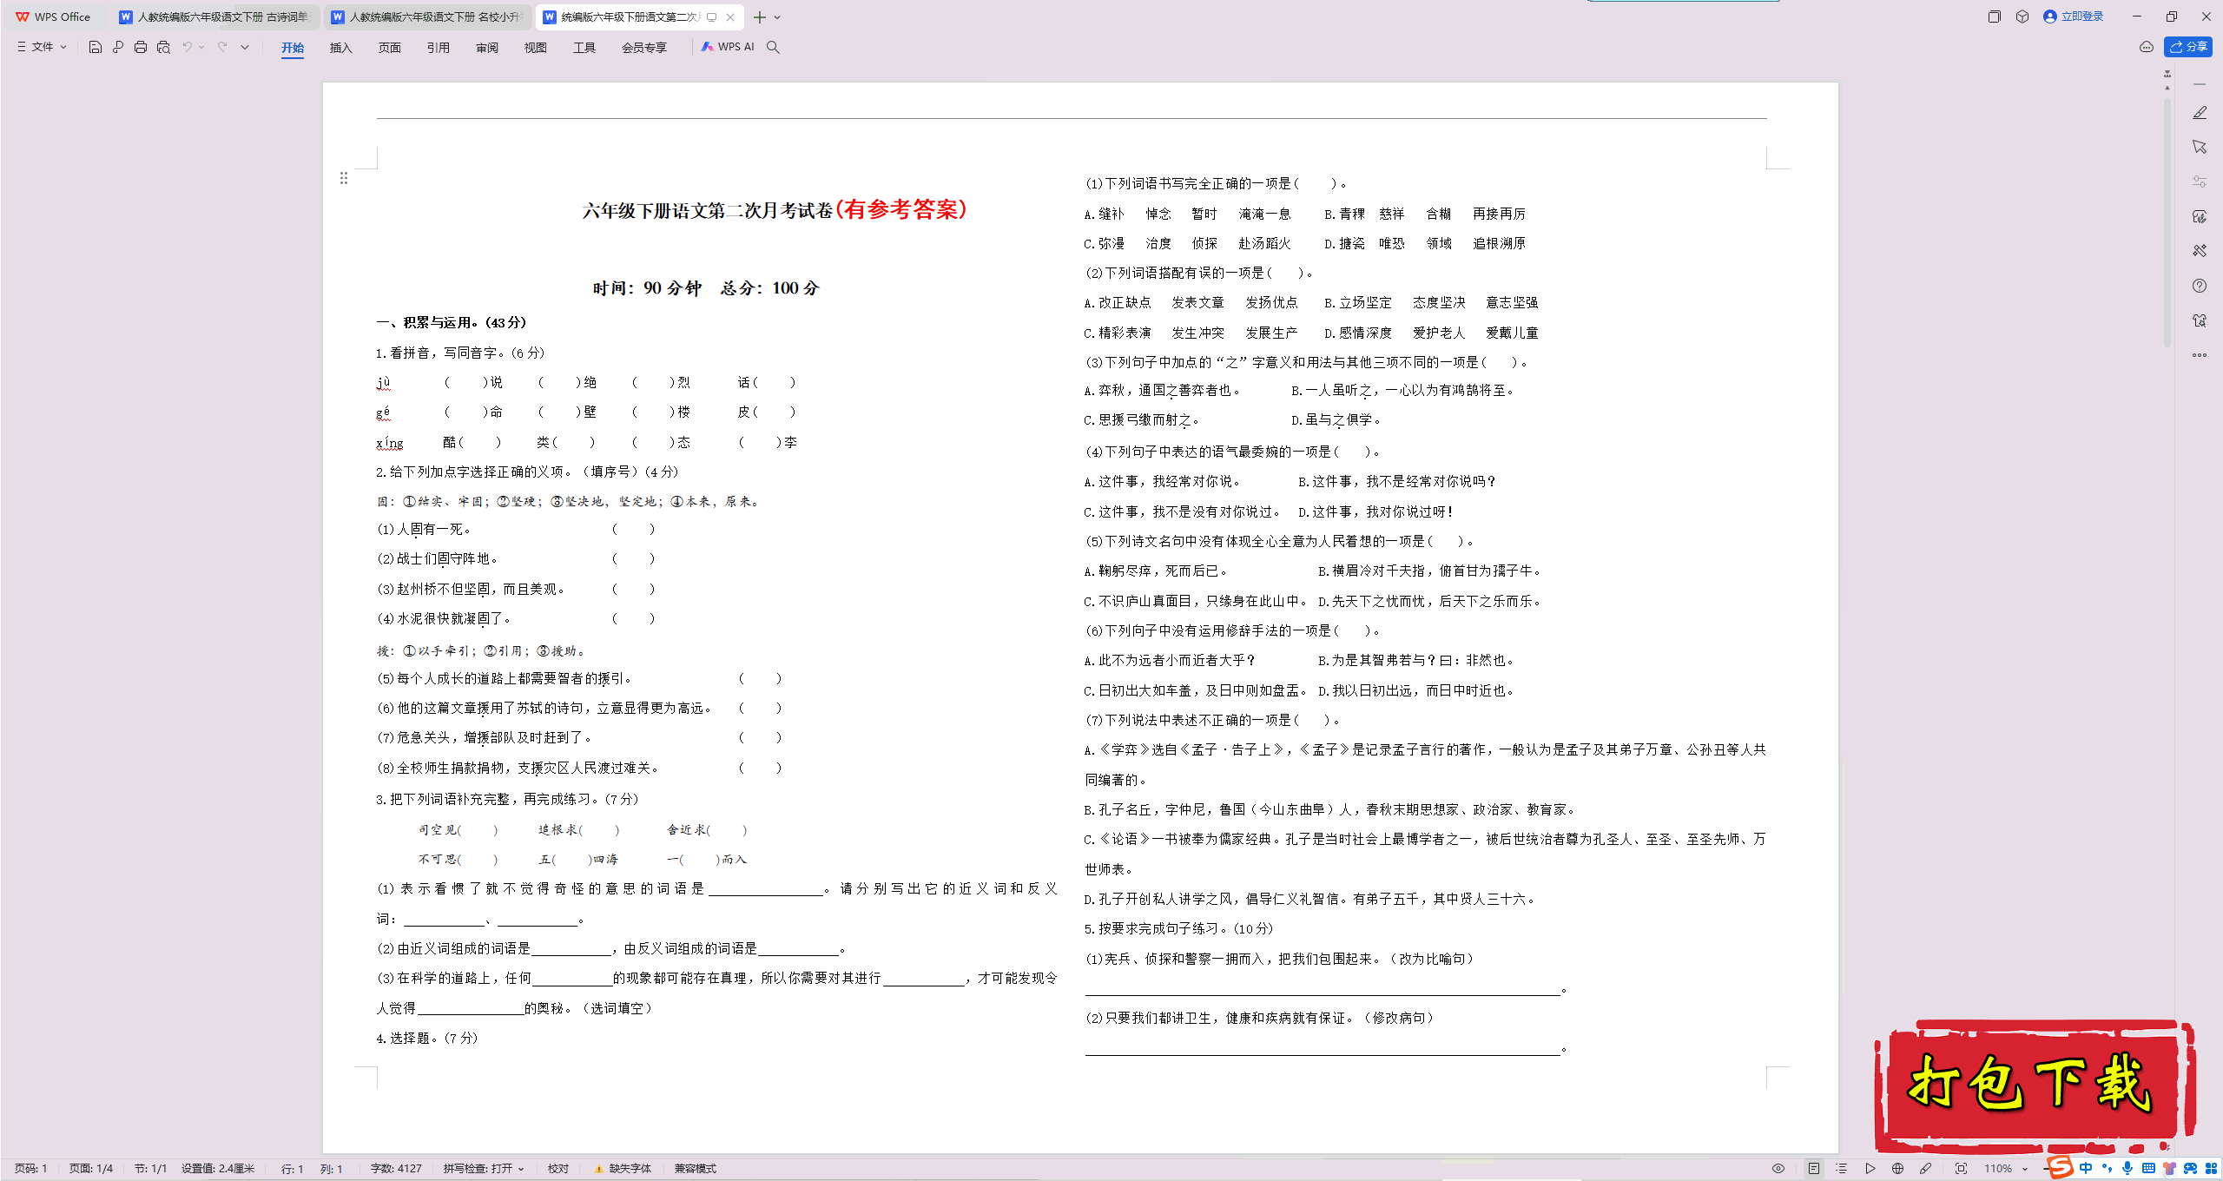Switch to the 页面 ribbon tab

pyautogui.click(x=390, y=48)
